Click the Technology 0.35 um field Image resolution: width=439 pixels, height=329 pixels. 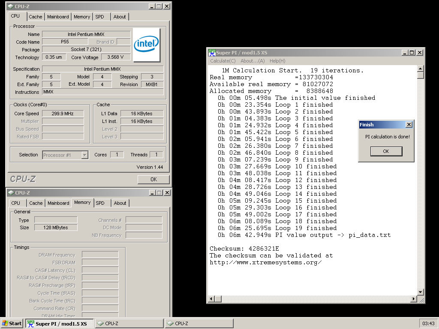click(54, 57)
